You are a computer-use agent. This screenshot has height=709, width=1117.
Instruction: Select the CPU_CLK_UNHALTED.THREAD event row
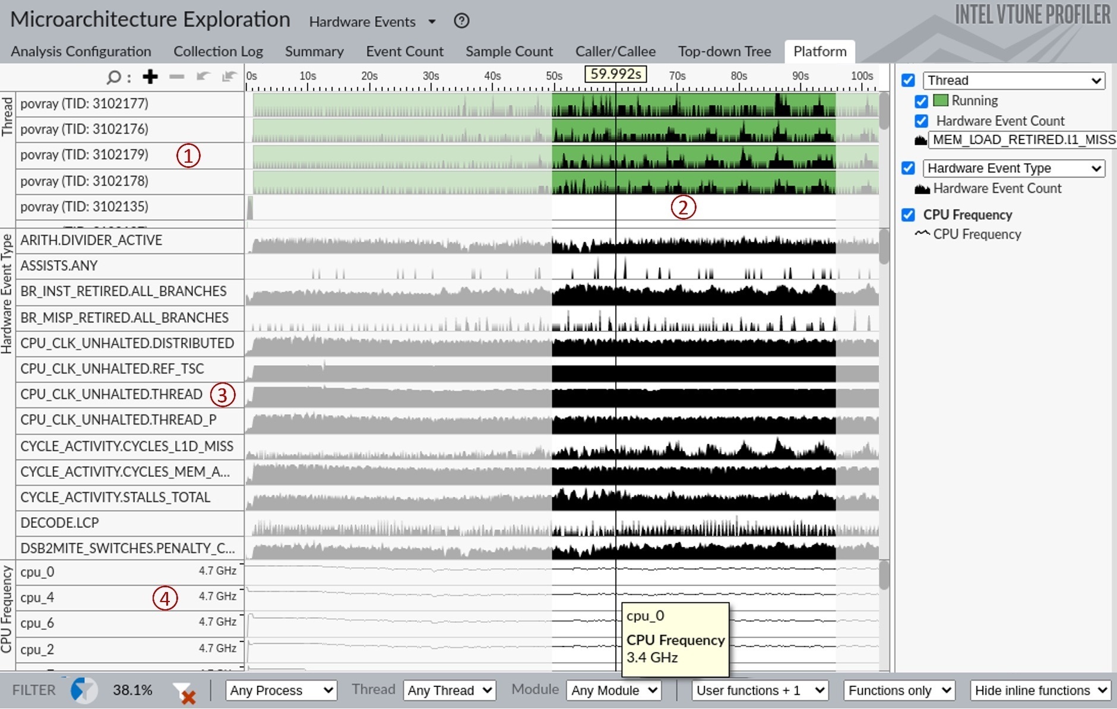coord(129,394)
